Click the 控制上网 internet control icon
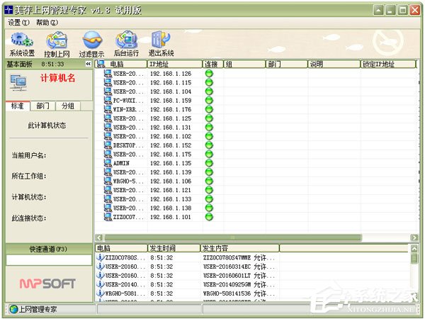This screenshot has height=319, width=425. pyautogui.click(x=57, y=43)
